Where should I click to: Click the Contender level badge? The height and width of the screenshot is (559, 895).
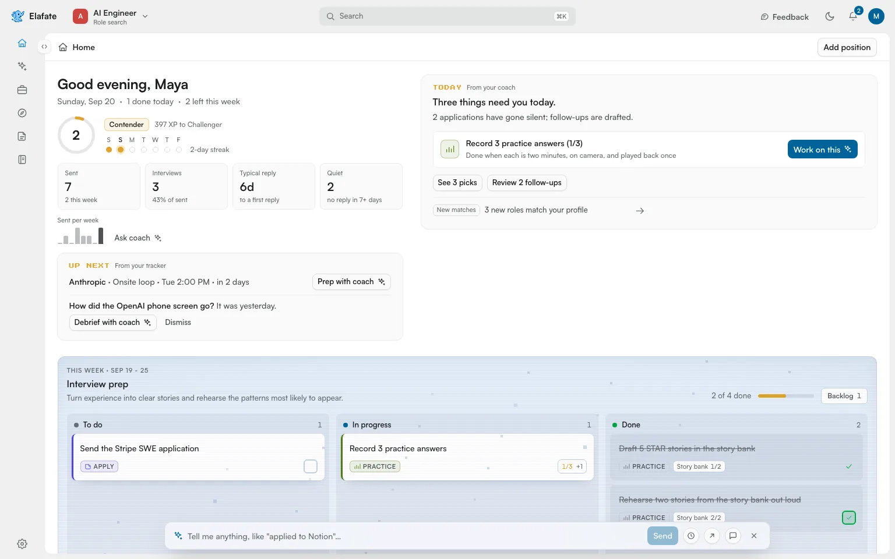click(x=126, y=125)
